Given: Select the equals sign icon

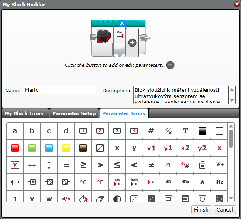Looking at the screenshot, I should coord(66,165).
